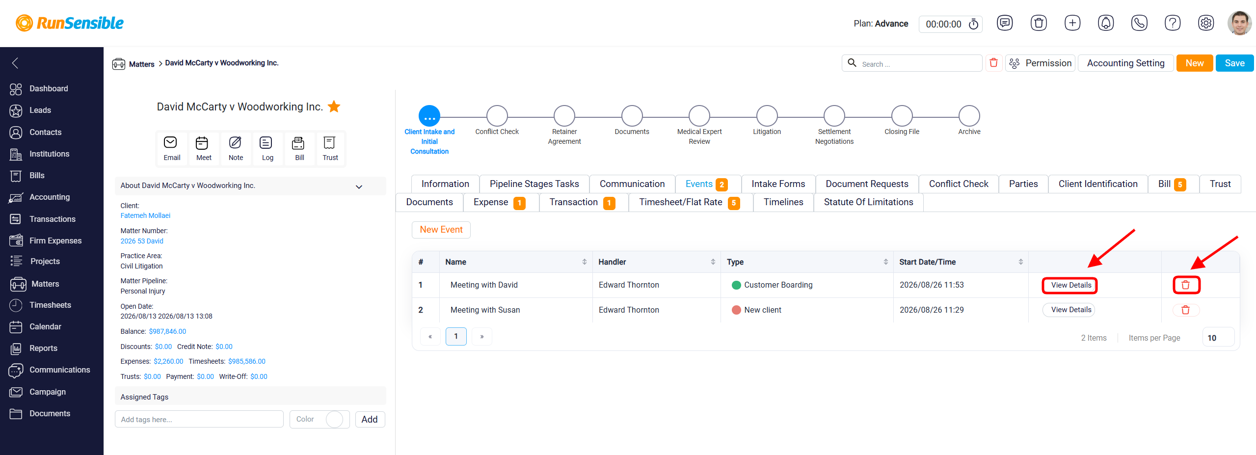This screenshot has height=455, width=1256.
Task: Open the Items per Page dropdown
Action: point(1218,338)
